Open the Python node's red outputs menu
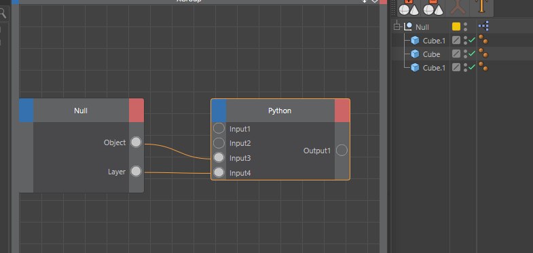533x253 pixels. pos(342,111)
